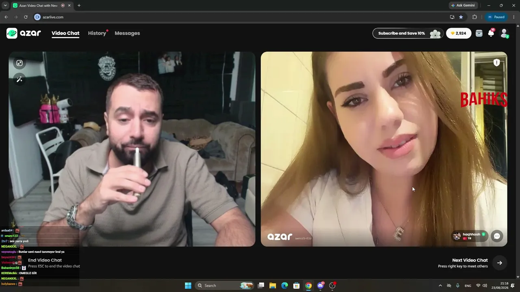The width and height of the screenshot is (520, 292).
Task: Click the minimize video icon on local camera
Action: click(x=19, y=63)
